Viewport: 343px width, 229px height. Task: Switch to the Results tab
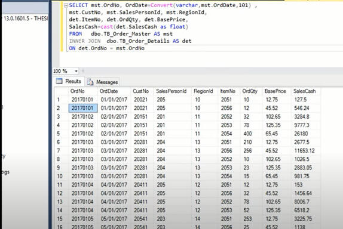tap(69, 82)
